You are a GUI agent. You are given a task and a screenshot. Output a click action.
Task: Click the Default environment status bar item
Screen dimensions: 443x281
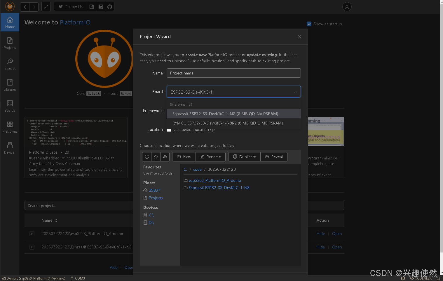[34, 278]
